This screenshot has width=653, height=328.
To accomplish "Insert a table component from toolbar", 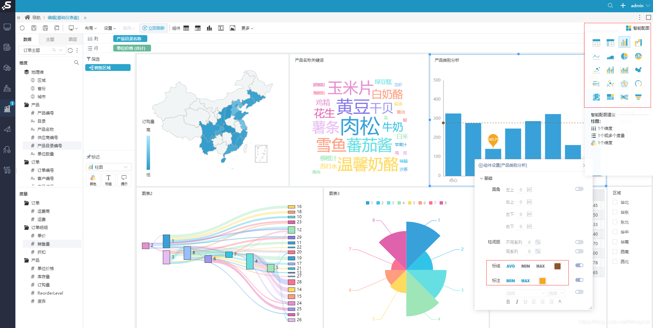I will (x=186, y=28).
